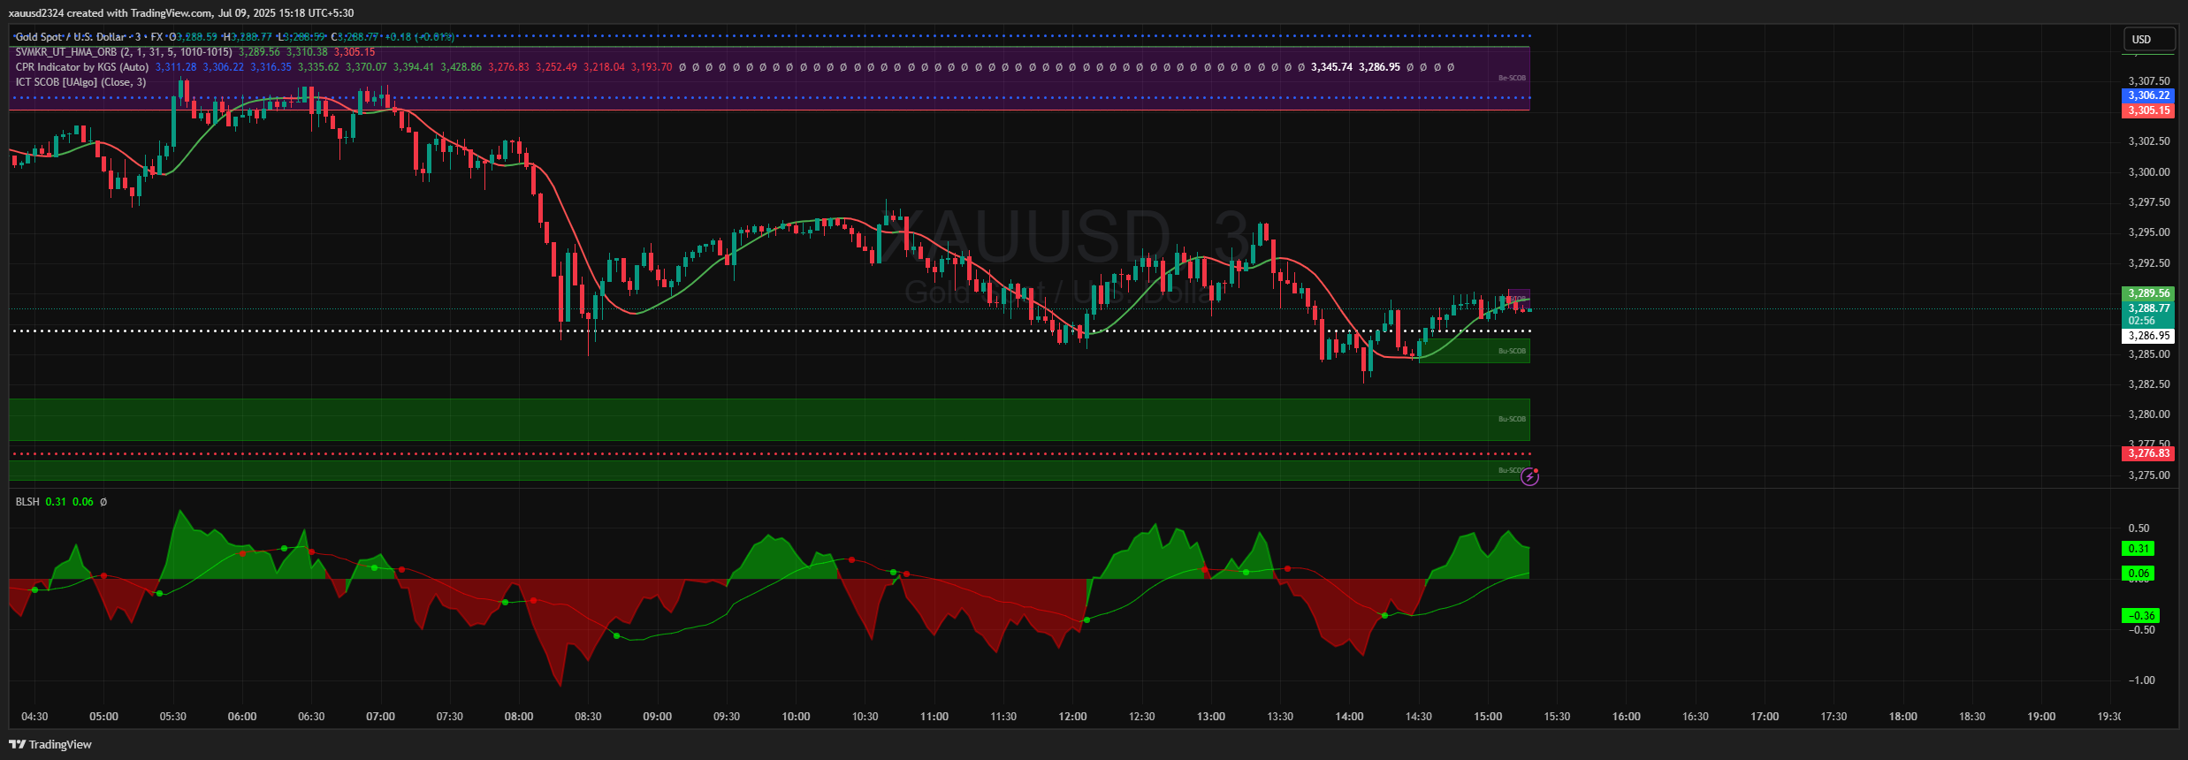The image size is (2188, 760).
Task: Select the BLSH indicator label in lower pane
Action: coord(27,502)
